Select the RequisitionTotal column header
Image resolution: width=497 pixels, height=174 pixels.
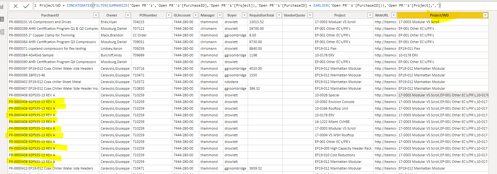(x=262, y=15)
